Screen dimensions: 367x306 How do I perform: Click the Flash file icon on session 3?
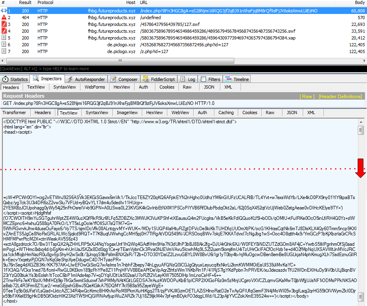tap(4, 24)
